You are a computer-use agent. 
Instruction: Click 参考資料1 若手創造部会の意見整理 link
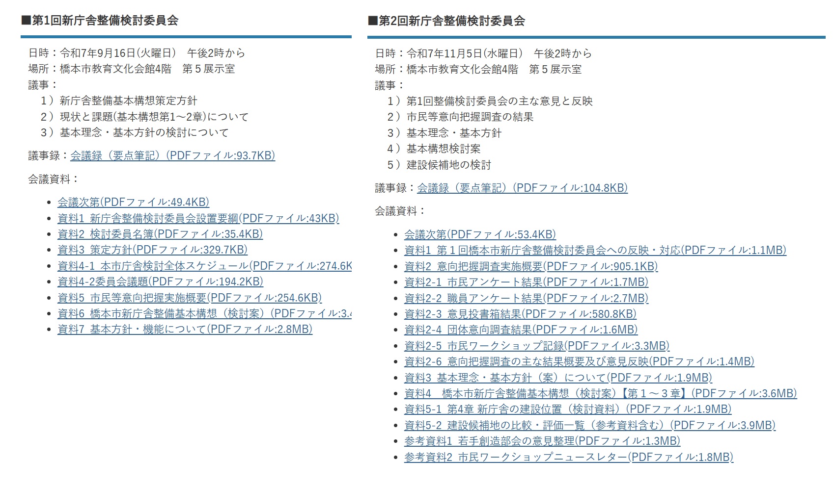pyautogui.click(x=542, y=441)
